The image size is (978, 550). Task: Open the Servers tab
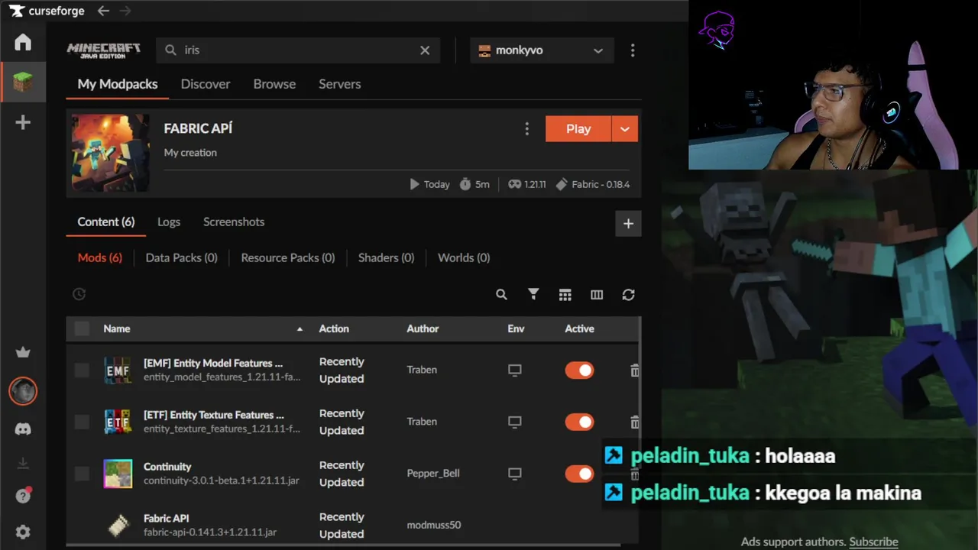click(339, 84)
